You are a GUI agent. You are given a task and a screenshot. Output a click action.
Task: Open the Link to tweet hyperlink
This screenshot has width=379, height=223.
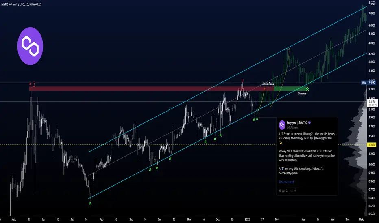pyautogui.click(x=286, y=182)
